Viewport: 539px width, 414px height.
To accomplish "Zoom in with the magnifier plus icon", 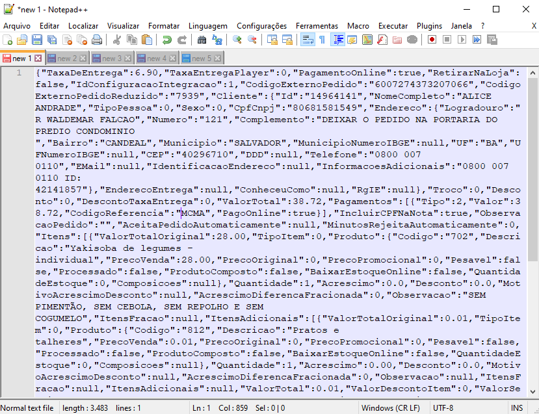I will tap(237, 40).
